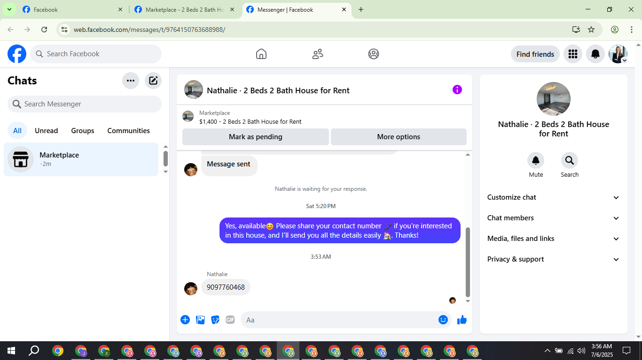Choose a GIF icon in composer
The height and width of the screenshot is (360, 642).
coord(230,320)
